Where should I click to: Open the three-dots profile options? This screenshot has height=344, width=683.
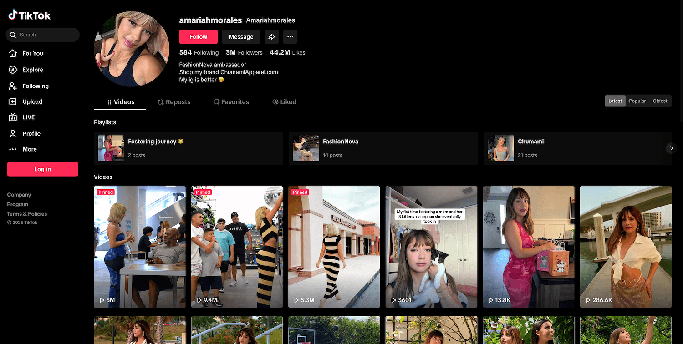pyautogui.click(x=290, y=37)
